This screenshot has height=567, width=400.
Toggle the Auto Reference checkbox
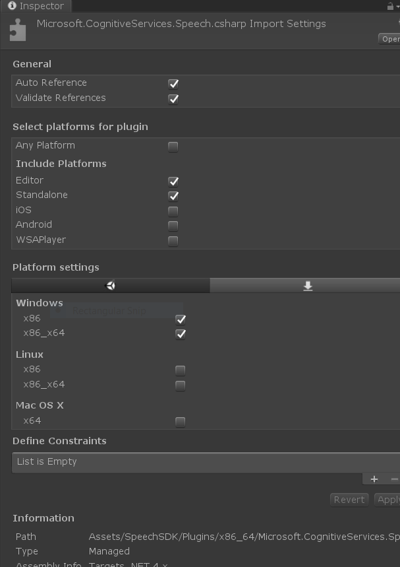[173, 84]
